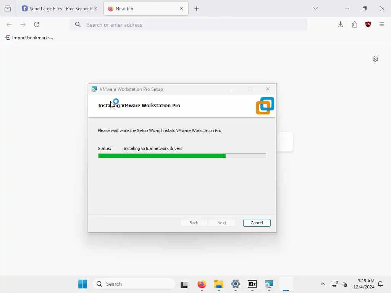Open the notifications bell in the taskbar

[x=380, y=284]
